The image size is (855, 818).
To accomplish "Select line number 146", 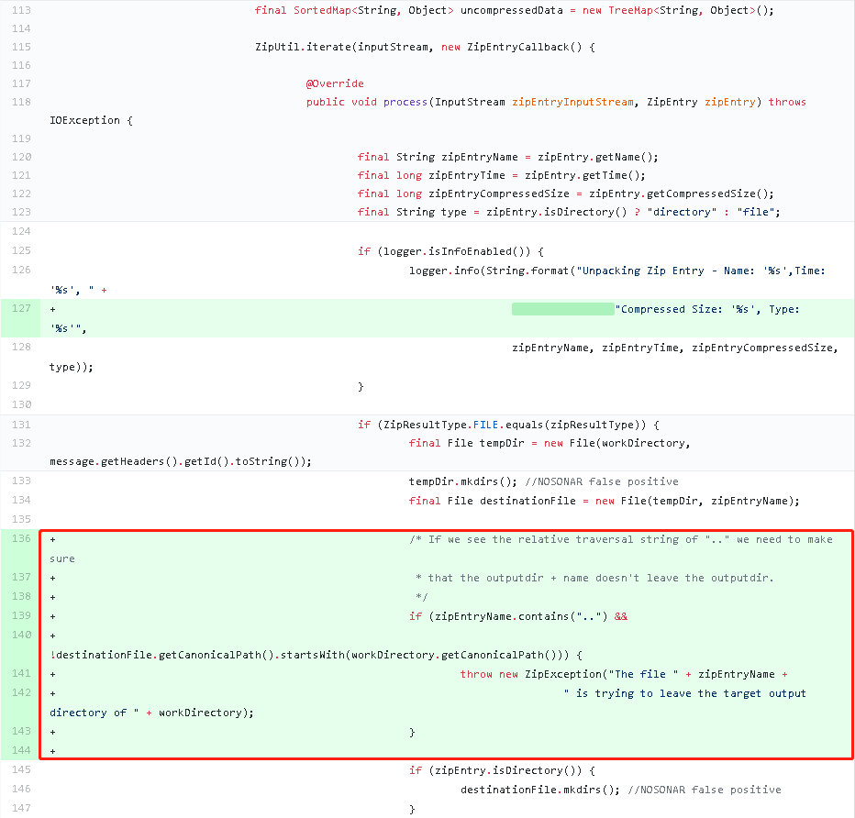I will (x=21, y=789).
